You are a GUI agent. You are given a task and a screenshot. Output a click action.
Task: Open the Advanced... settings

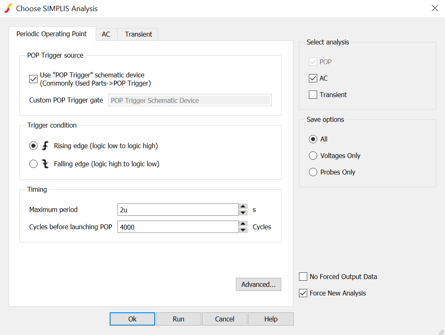[258, 284]
